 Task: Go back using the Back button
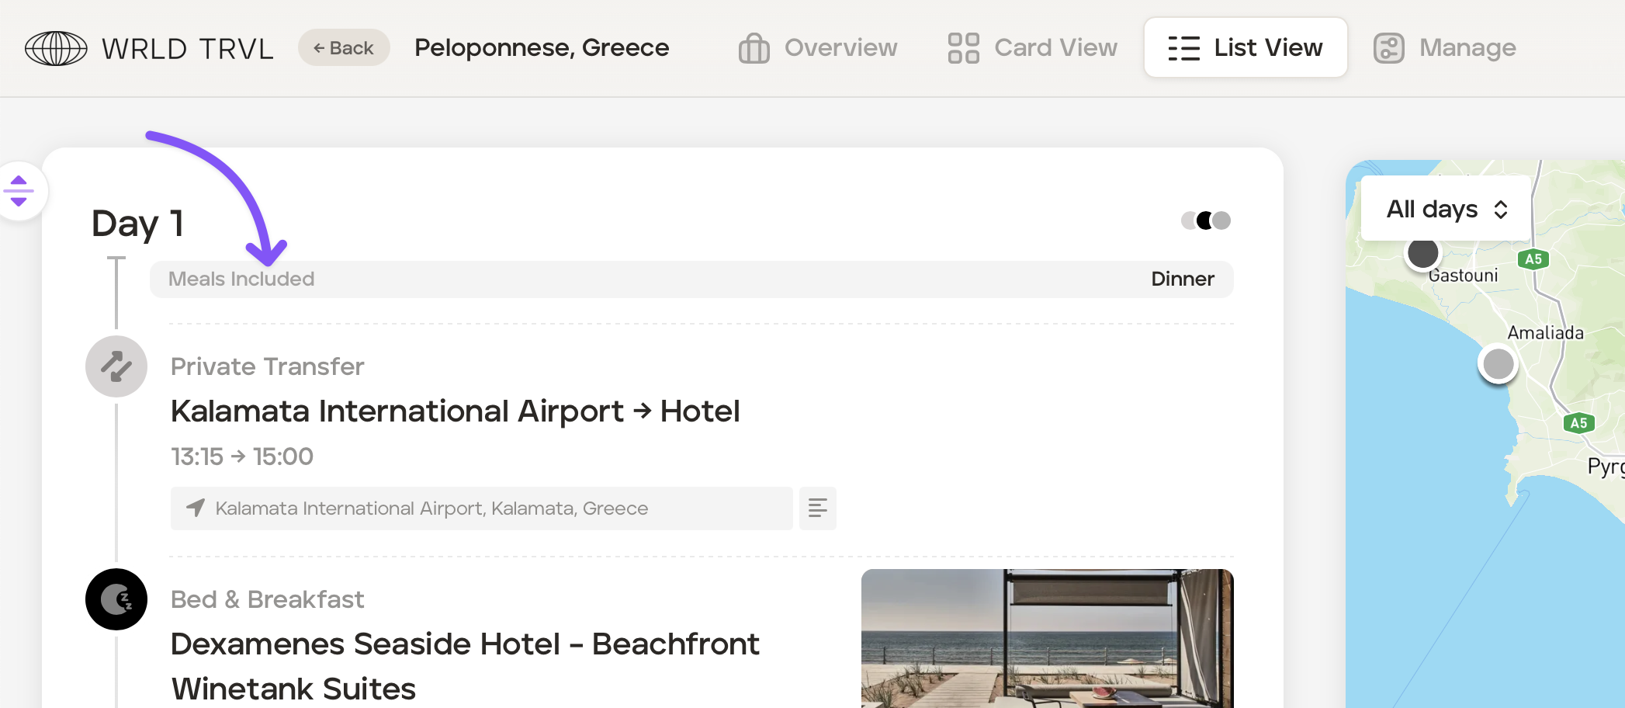344,48
